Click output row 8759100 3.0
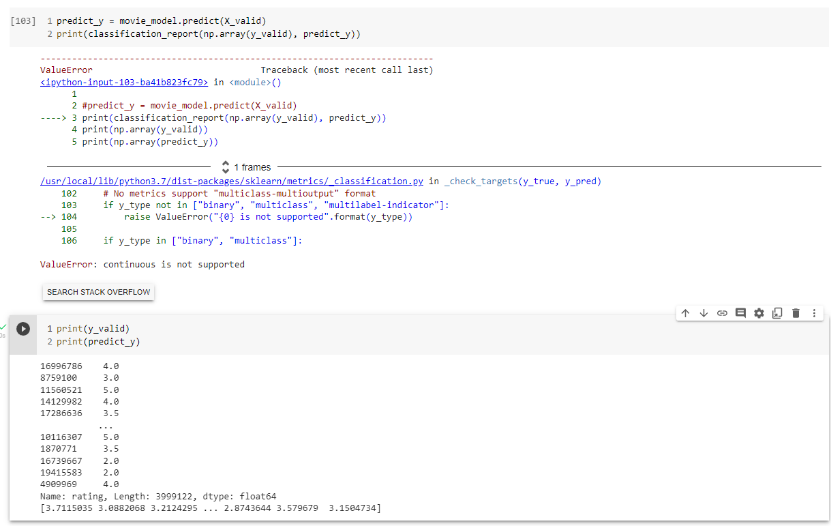The image size is (831, 526). click(x=80, y=378)
